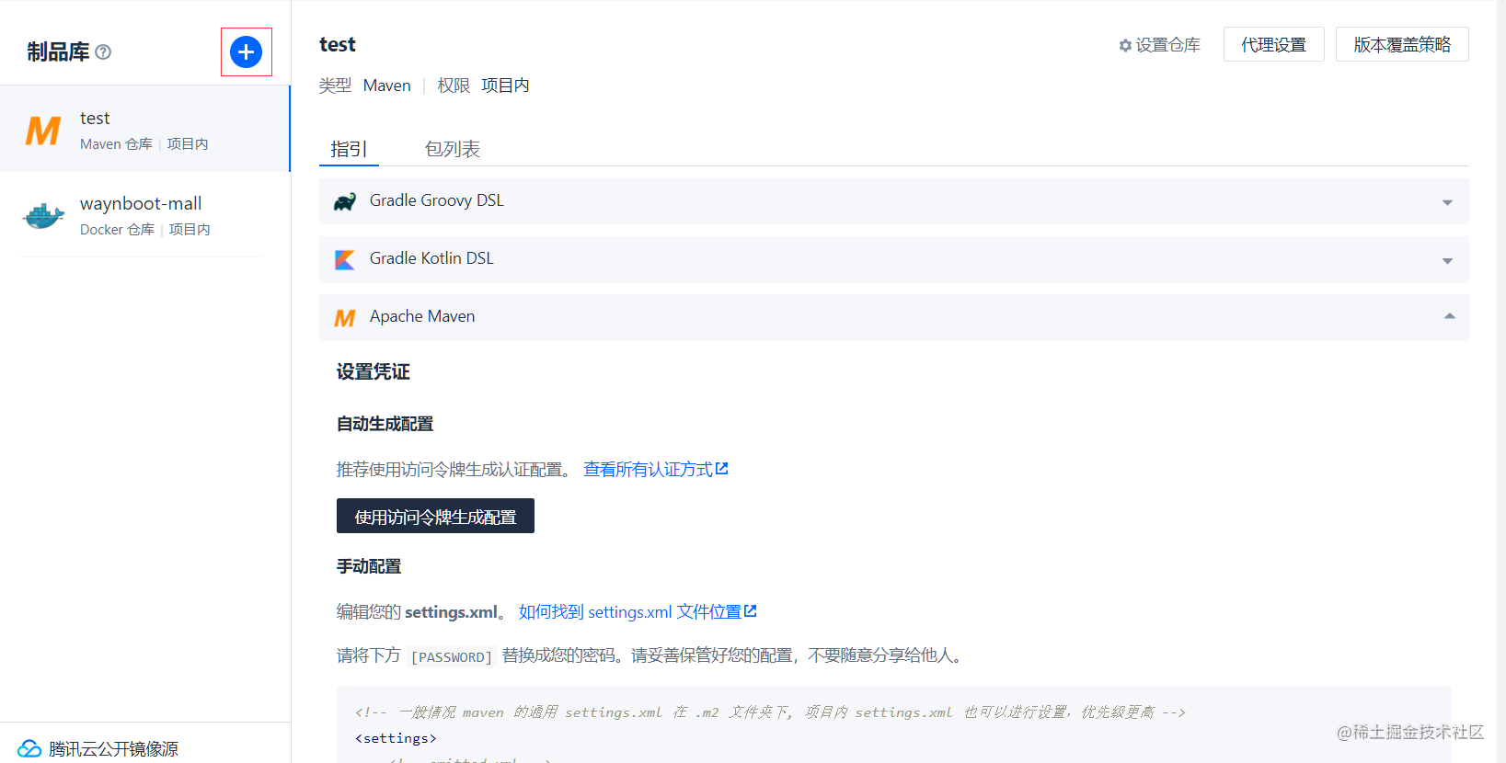The height and width of the screenshot is (763, 1506).
Task: Click the Docker whale icon for waynboot-mall
Action: point(43,216)
